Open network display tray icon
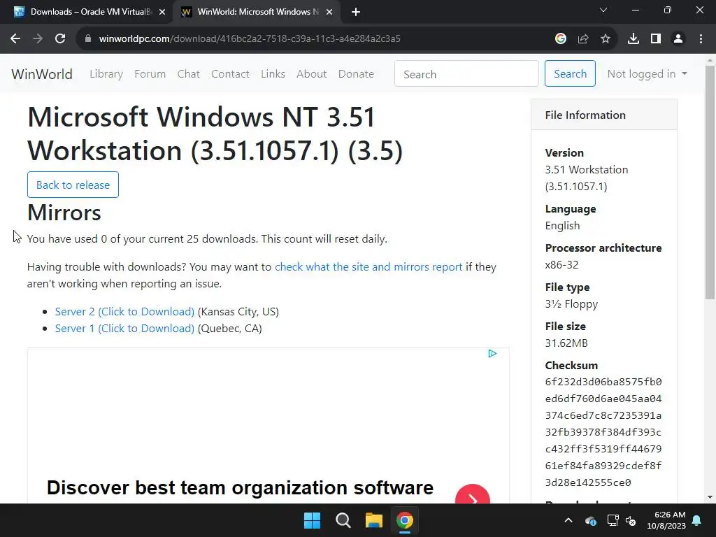Image resolution: width=716 pixels, height=537 pixels. (x=613, y=520)
